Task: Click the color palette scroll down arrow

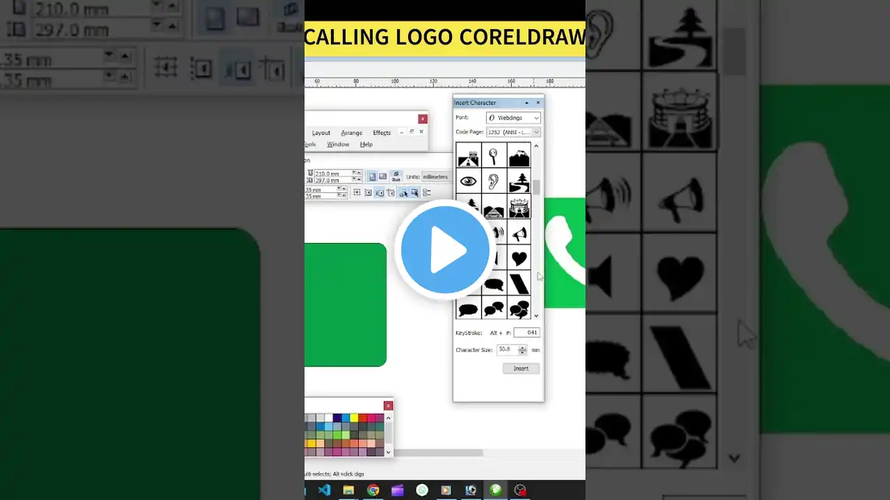Action: coord(389,452)
